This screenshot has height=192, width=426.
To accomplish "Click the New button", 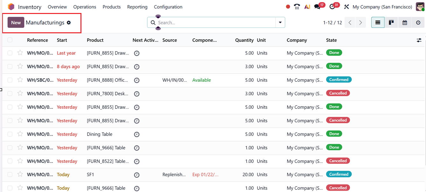I will (x=16, y=22).
